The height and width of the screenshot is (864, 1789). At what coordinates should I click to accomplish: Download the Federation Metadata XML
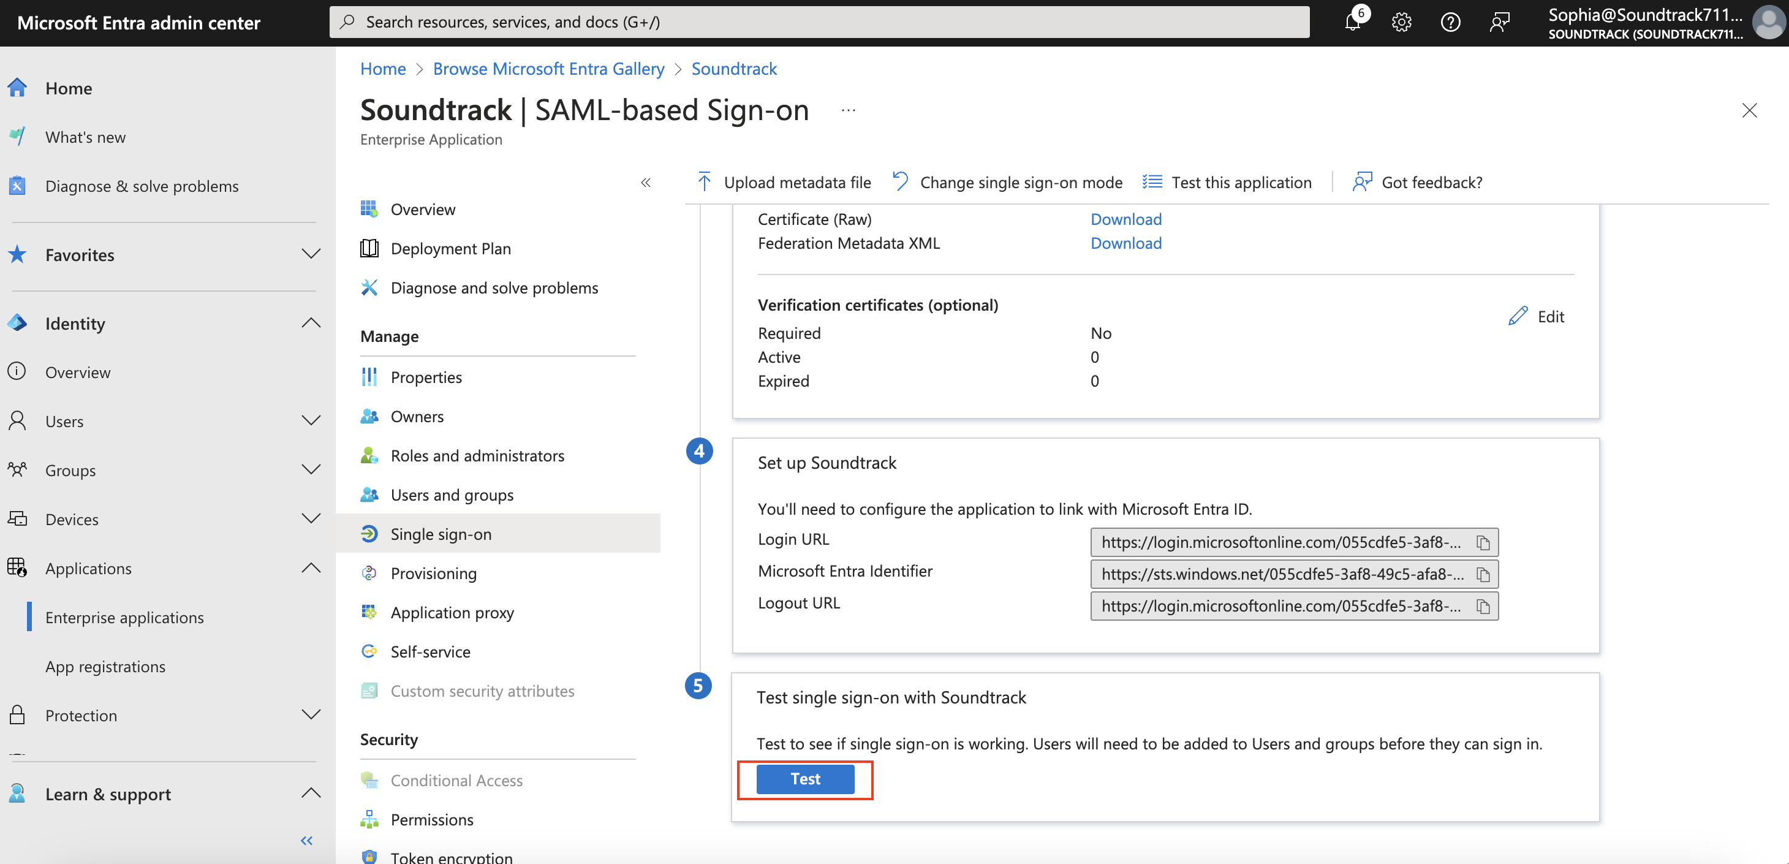point(1125,243)
